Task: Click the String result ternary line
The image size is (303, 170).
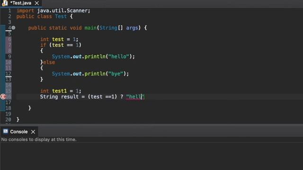Action: click(x=92, y=96)
